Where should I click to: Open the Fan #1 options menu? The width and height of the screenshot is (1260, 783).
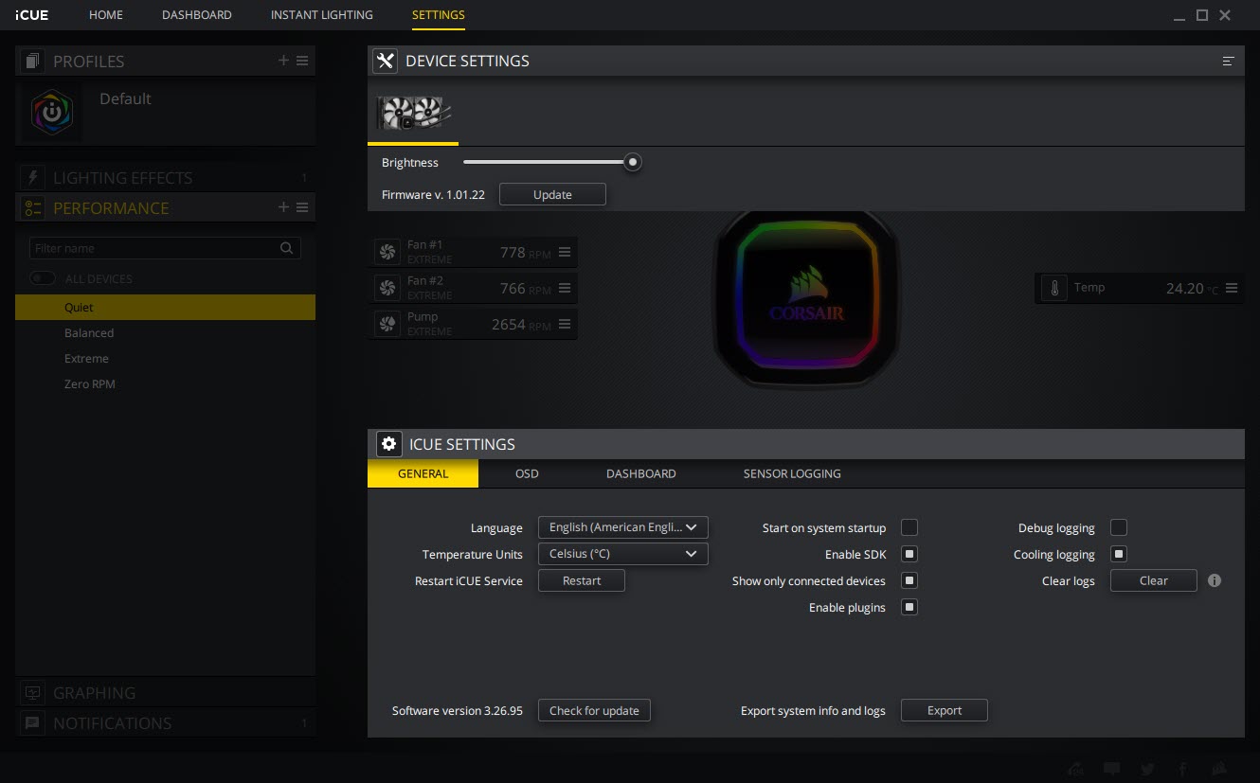click(x=565, y=252)
